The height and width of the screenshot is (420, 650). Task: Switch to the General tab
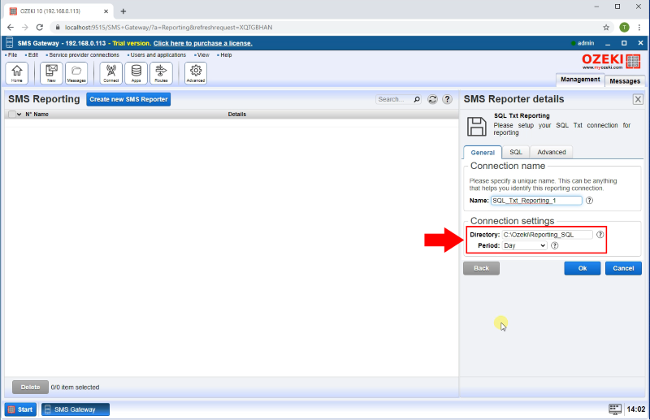[x=483, y=152]
